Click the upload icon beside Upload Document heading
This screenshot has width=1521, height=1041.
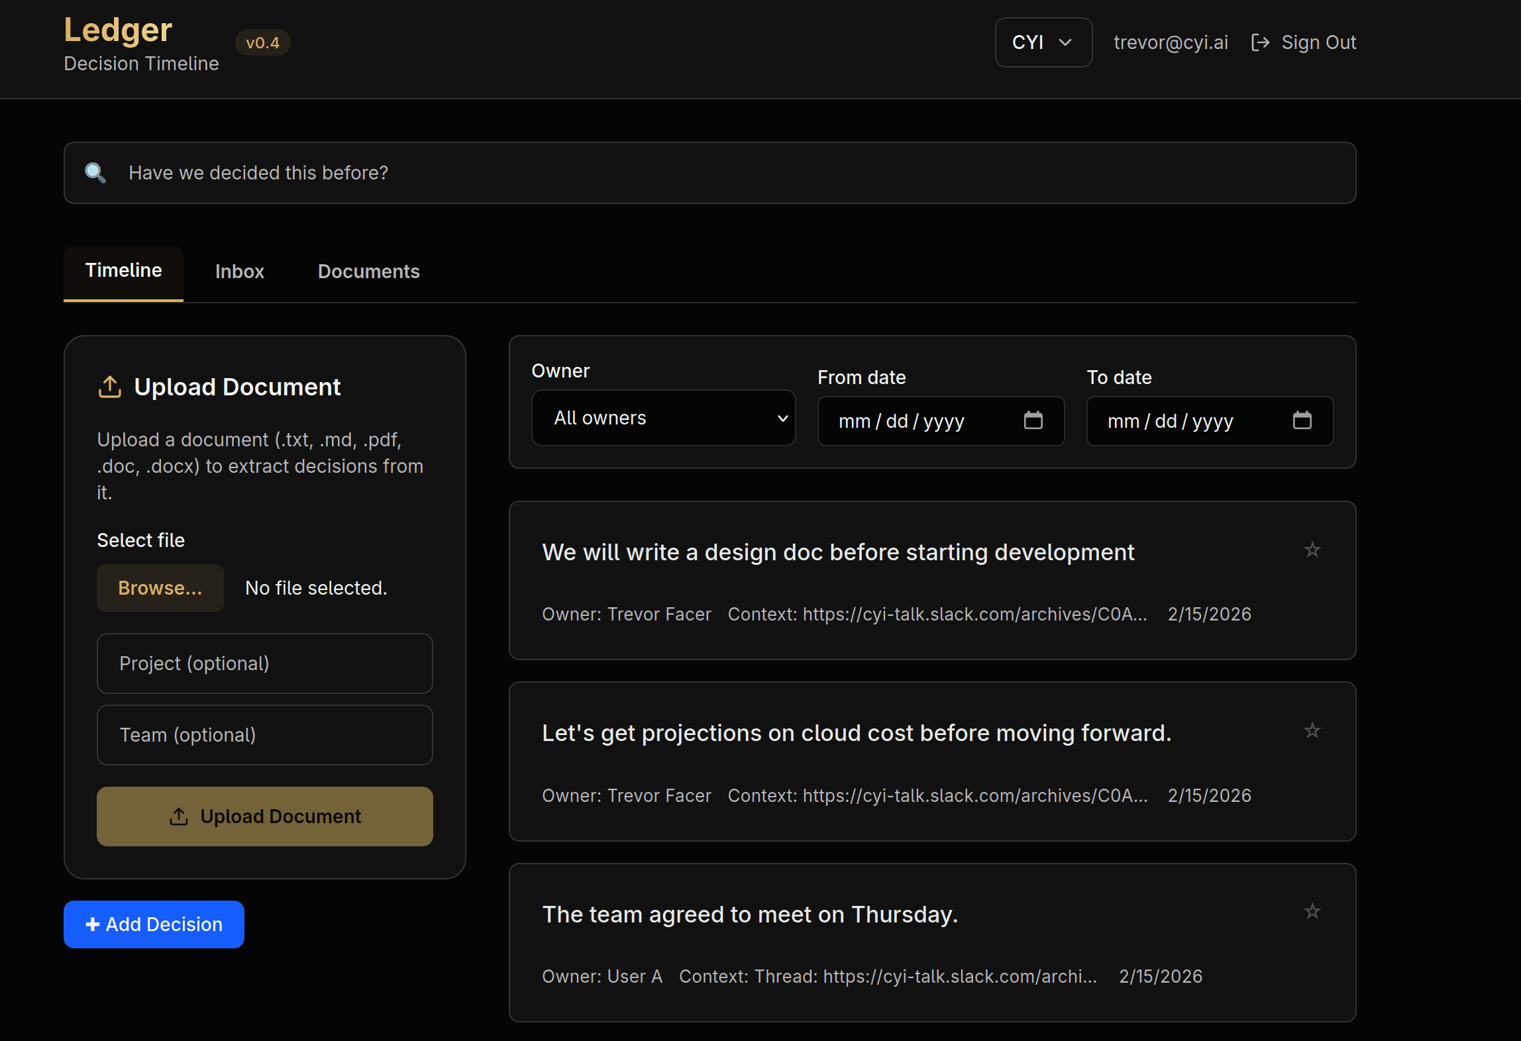coord(110,387)
